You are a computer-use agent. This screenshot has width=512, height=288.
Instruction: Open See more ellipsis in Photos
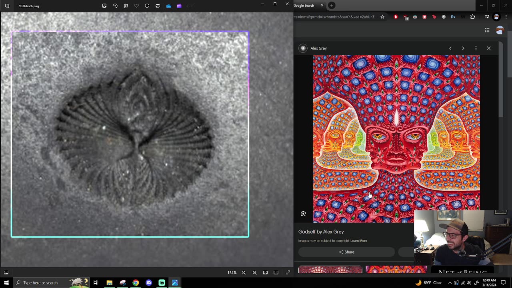click(190, 6)
